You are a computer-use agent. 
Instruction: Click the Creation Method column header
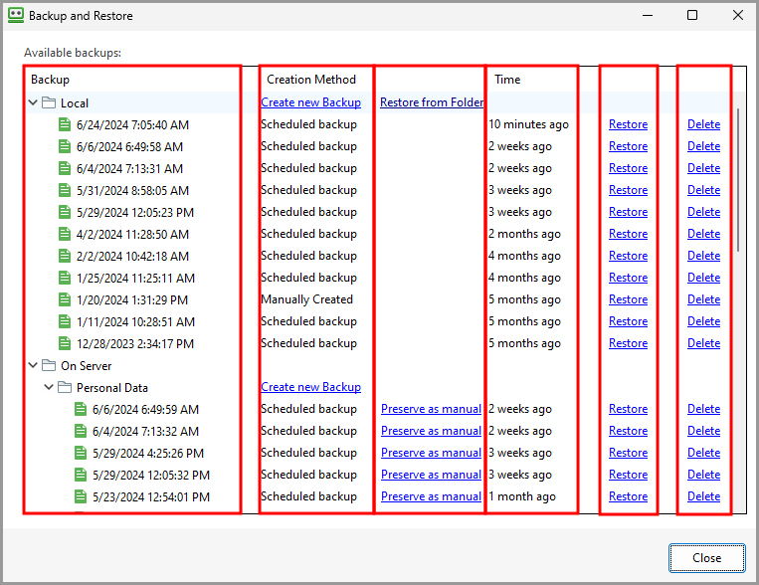(310, 80)
